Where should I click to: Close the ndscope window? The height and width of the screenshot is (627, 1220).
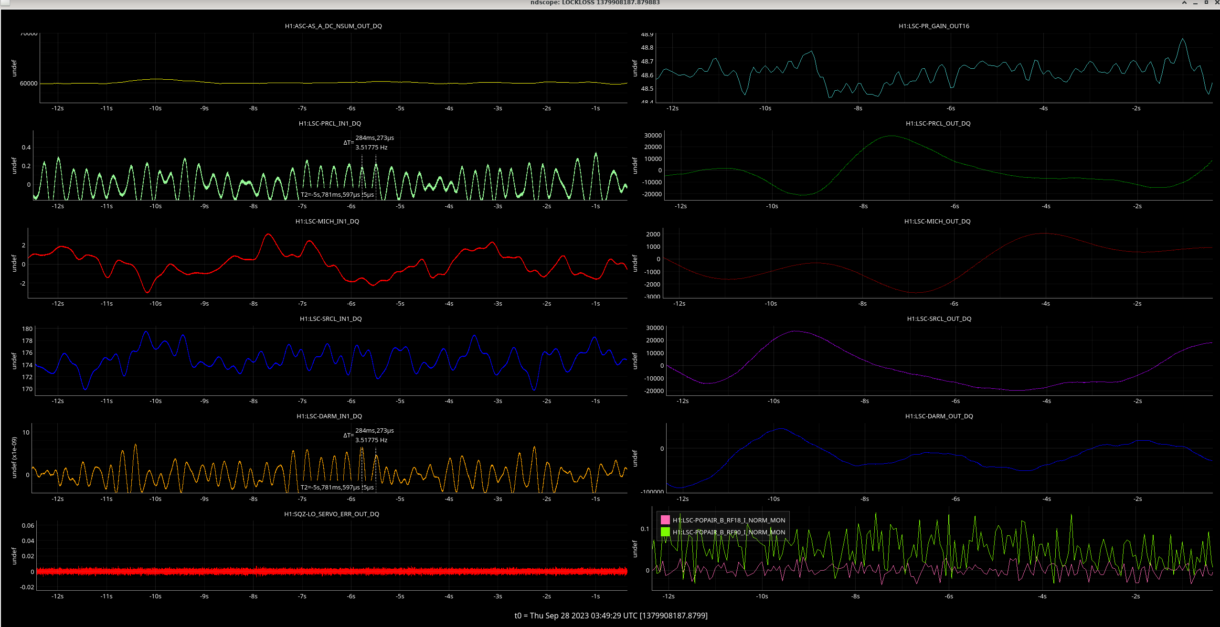(1217, 3)
